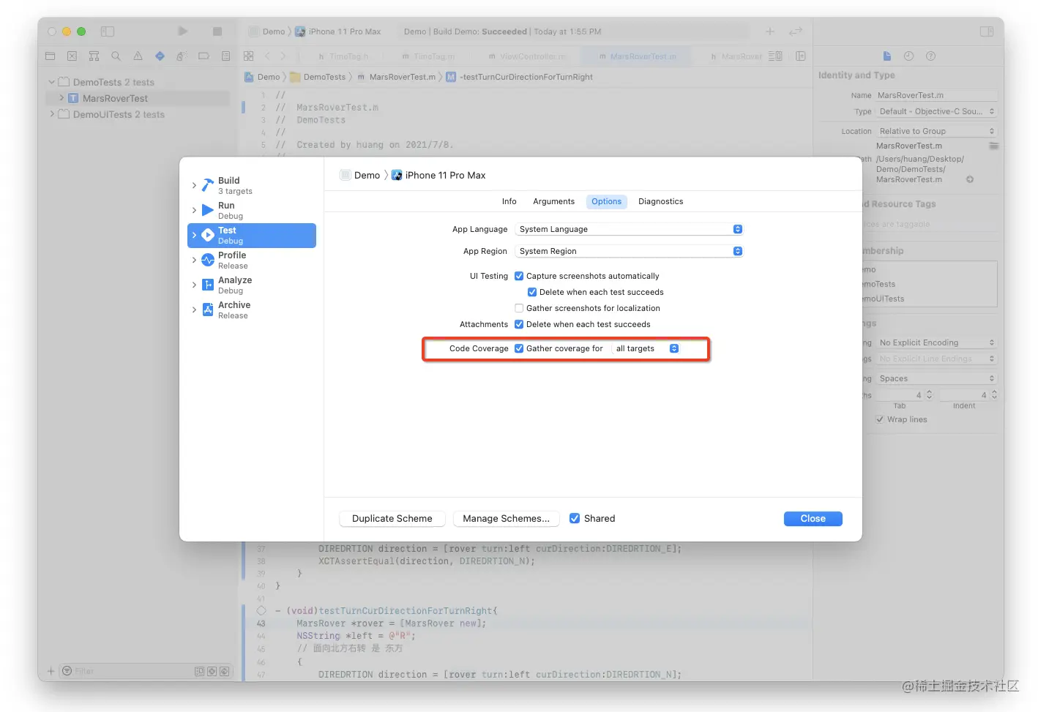Click the Run play button in Xcode toolbar

183,31
